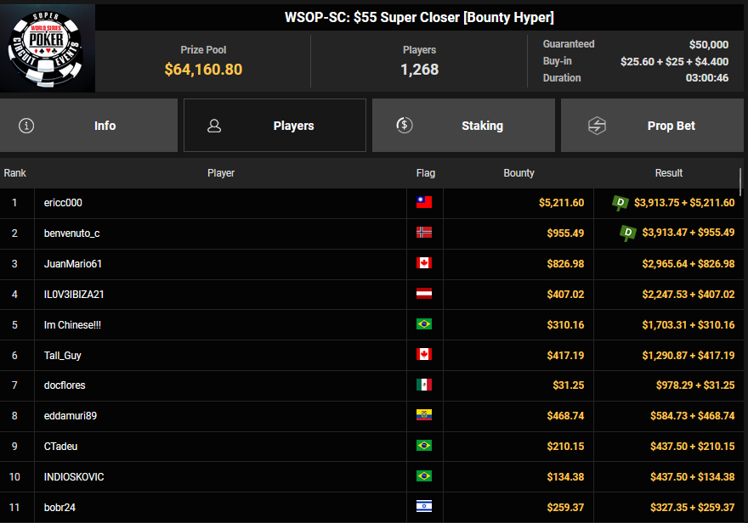Select player IL0V3IBIZA21 row
The image size is (748, 523).
(x=74, y=295)
